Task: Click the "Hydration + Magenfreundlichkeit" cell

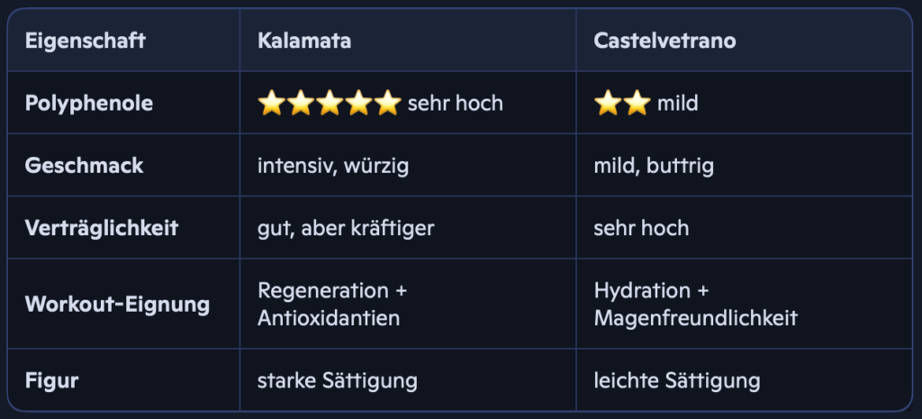Action: coord(696,304)
